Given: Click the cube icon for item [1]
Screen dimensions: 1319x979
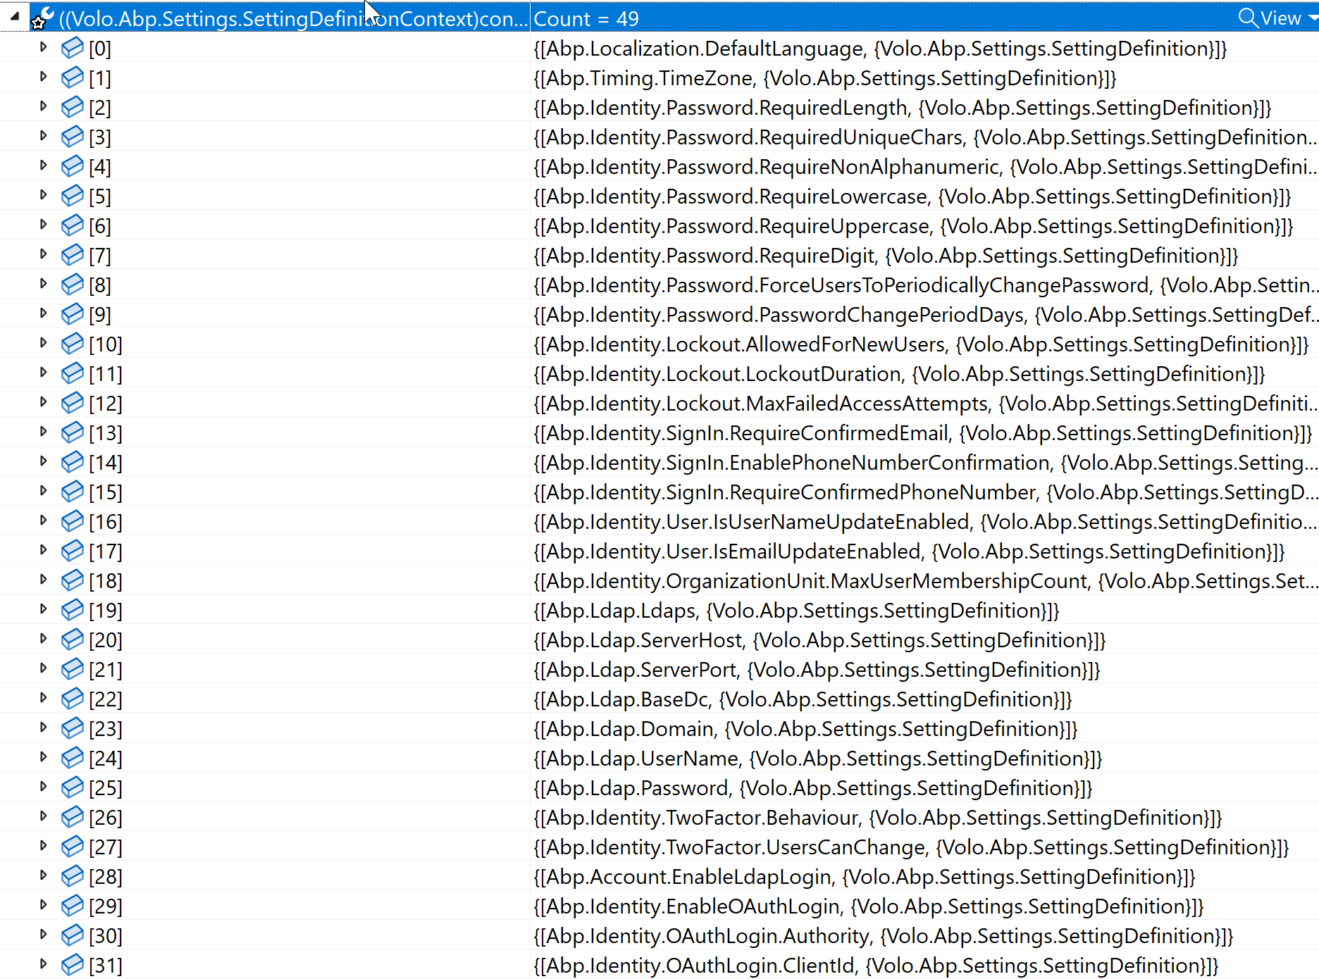Looking at the screenshot, I should (72, 77).
